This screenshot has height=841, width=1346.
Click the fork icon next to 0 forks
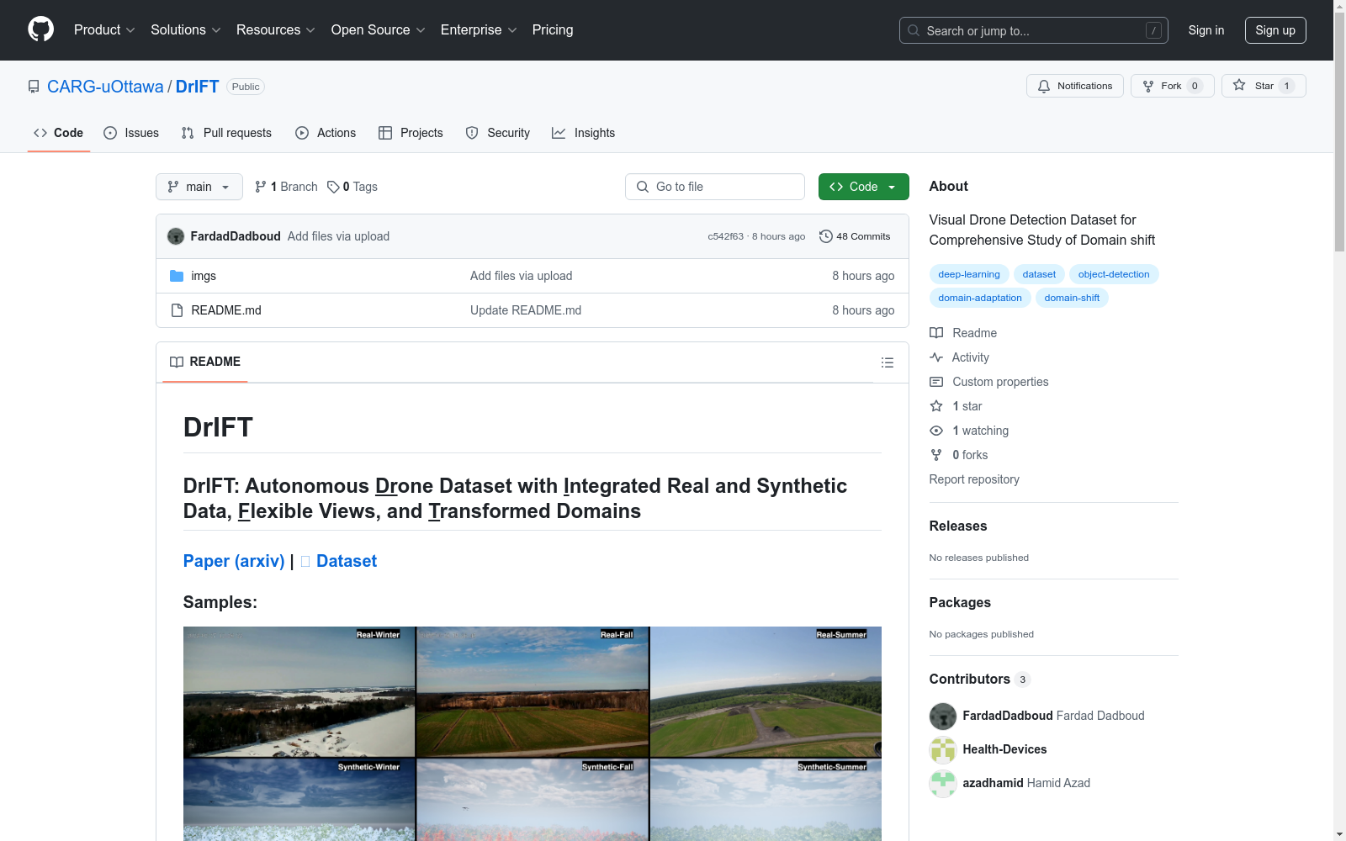pos(936,455)
